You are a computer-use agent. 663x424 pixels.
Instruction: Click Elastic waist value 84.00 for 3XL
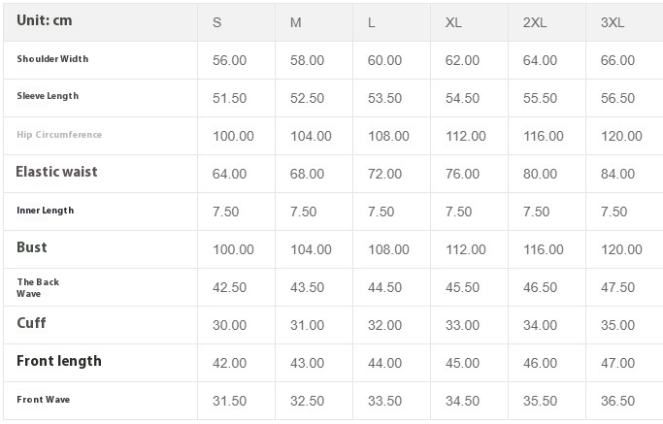tap(617, 174)
